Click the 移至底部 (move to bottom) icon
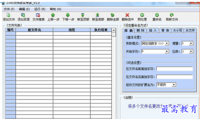Image resolution: width=200 pixels, height=119 pixels. [x=97, y=15]
